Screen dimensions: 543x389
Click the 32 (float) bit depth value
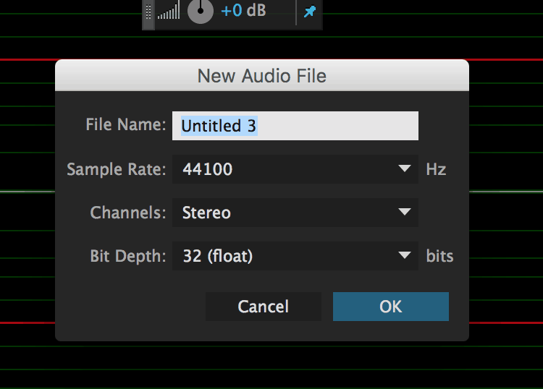218,256
